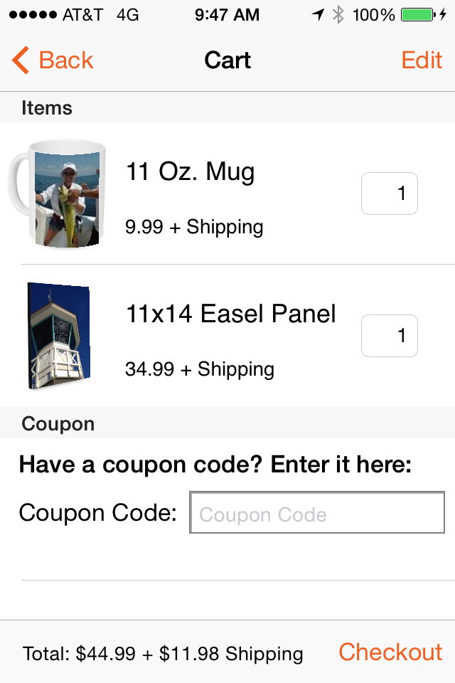The height and width of the screenshot is (683, 455).
Task: Change quantity for 11 Oz. Mug
Action: pyautogui.click(x=390, y=194)
